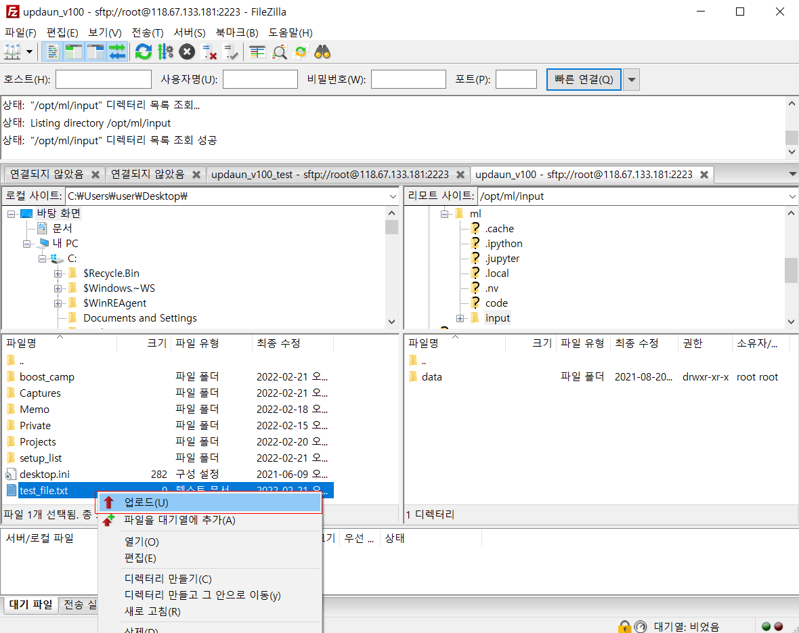
Task: Choose 열기(O) from the context menu
Action: click(209, 542)
